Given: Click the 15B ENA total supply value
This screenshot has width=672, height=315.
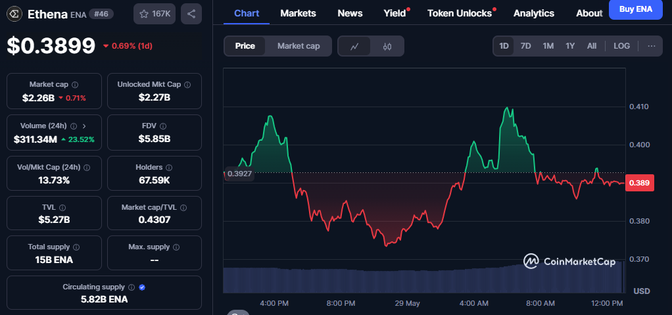Looking at the screenshot, I should (x=54, y=260).
